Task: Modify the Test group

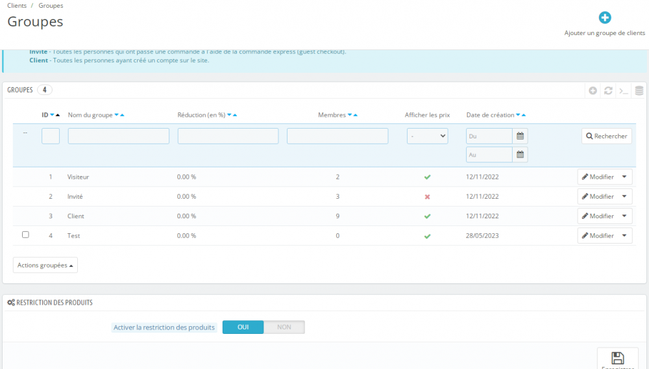Action: (598, 235)
